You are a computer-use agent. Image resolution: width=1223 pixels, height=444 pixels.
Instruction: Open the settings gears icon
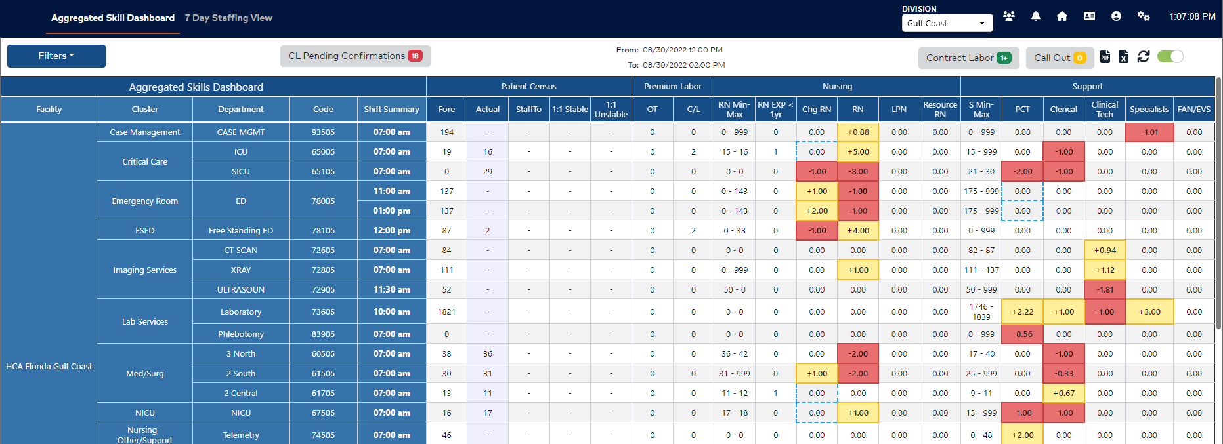(1144, 16)
